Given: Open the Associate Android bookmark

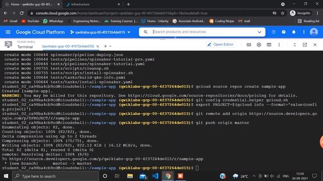Looking at the screenshot, I should point(189,21).
